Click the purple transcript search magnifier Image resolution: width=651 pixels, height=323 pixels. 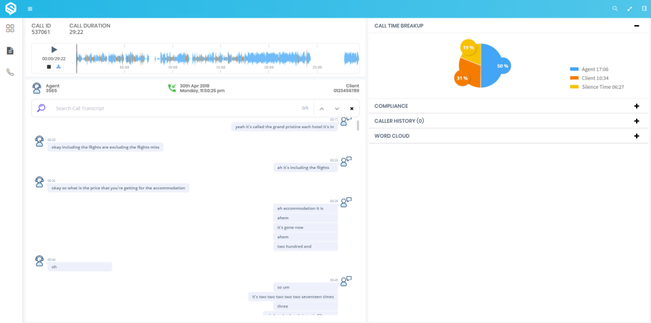click(41, 108)
